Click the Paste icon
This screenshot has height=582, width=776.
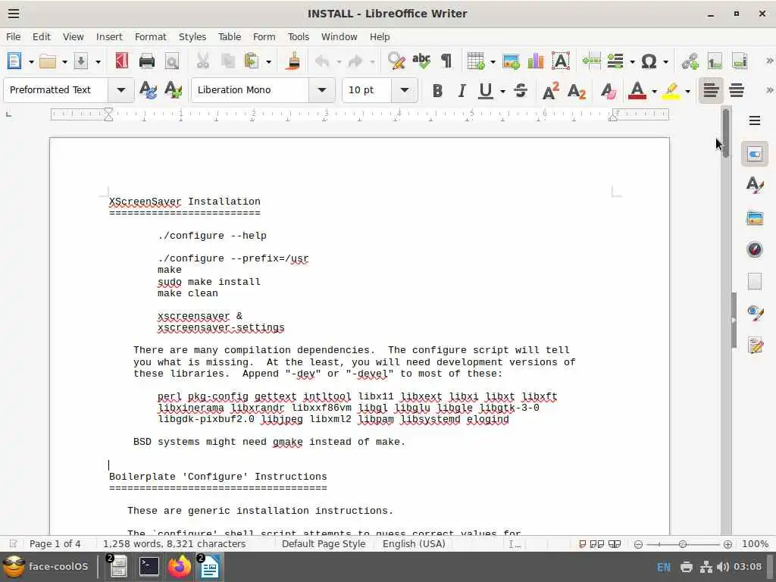[252, 61]
